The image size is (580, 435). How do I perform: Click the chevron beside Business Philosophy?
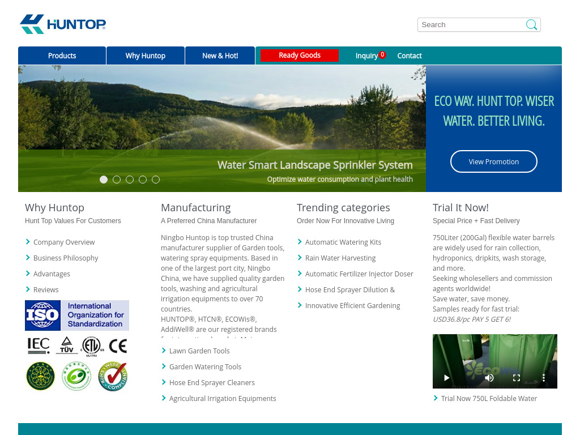28,258
